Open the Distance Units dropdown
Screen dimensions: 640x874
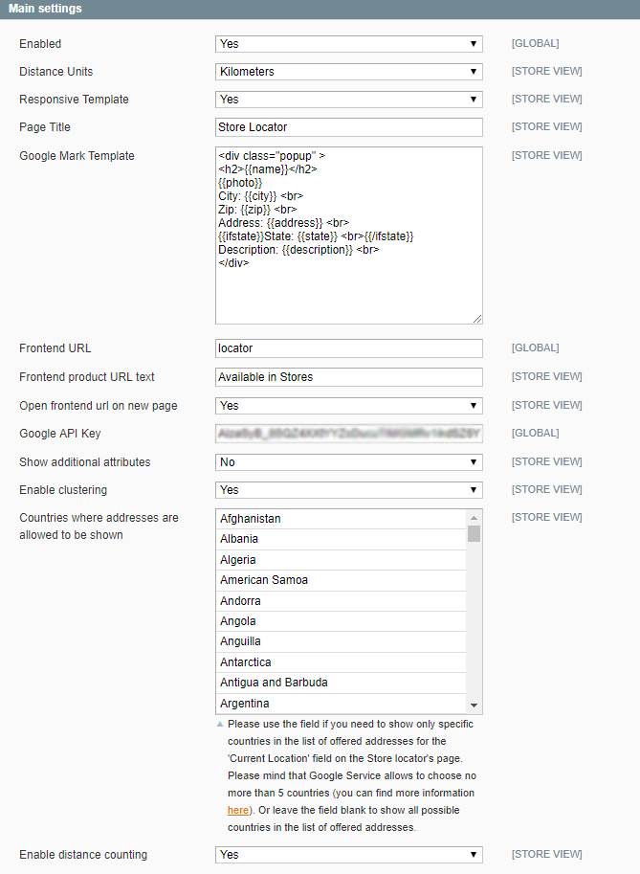pyautogui.click(x=348, y=72)
